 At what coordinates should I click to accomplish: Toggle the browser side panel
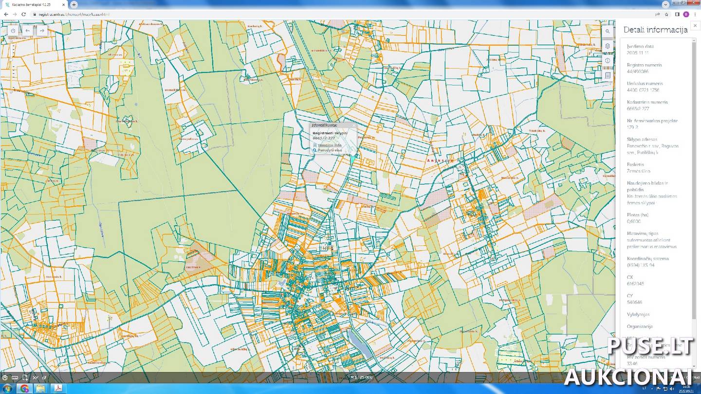pyautogui.click(x=677, y=14)
